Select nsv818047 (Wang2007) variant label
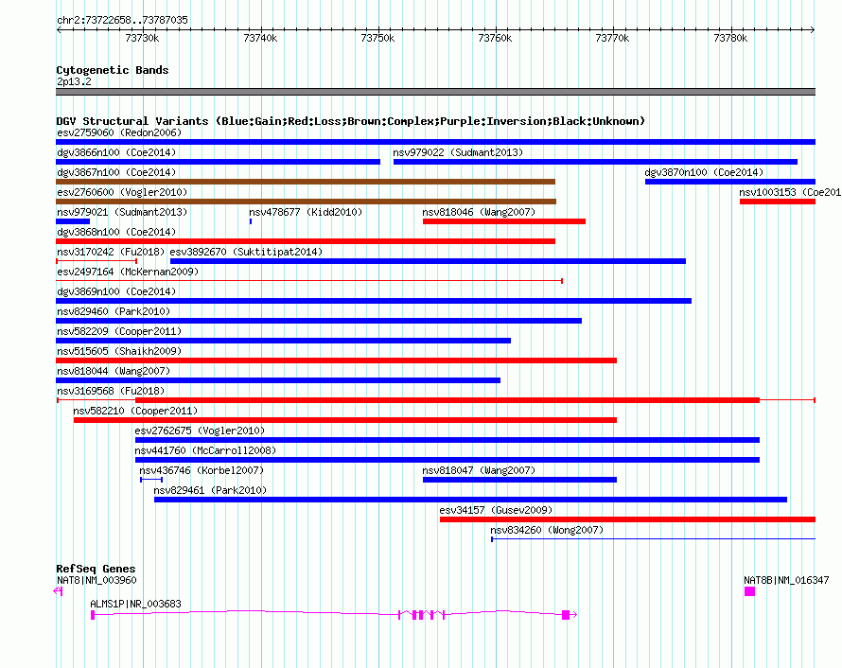 pos(479,470)
